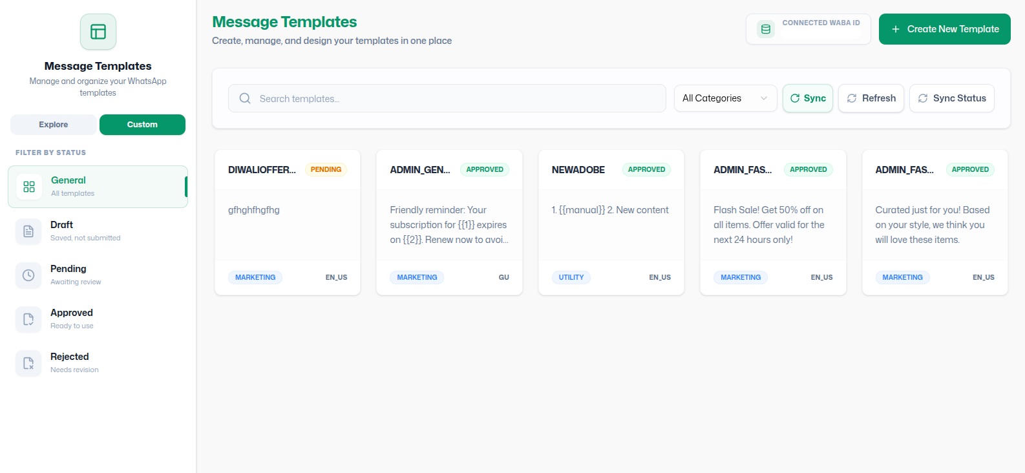1025x473 pixels.
Task: Click the Approved file-check icon
Action: coord(28,319)
